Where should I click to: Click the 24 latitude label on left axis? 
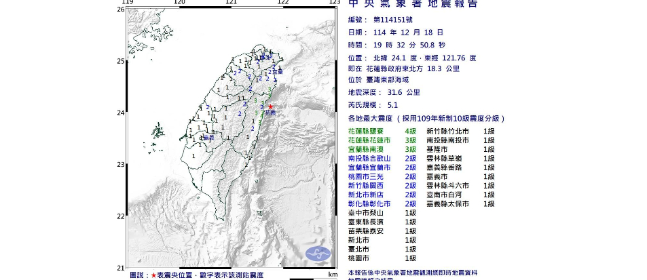coord(120,113)
